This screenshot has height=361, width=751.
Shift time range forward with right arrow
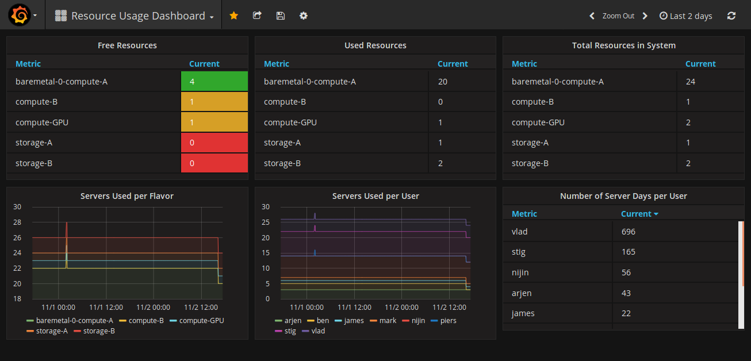[645, 16]
